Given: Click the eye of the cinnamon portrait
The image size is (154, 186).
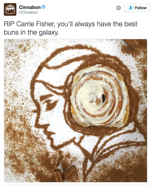Looking at the screenshot, I should click(49, 103).
